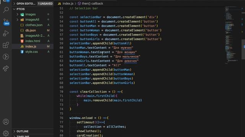The width and height of the screenshot is (245, 137).
Task: Open the Search view in activity bar
Action: pos(6,10)
